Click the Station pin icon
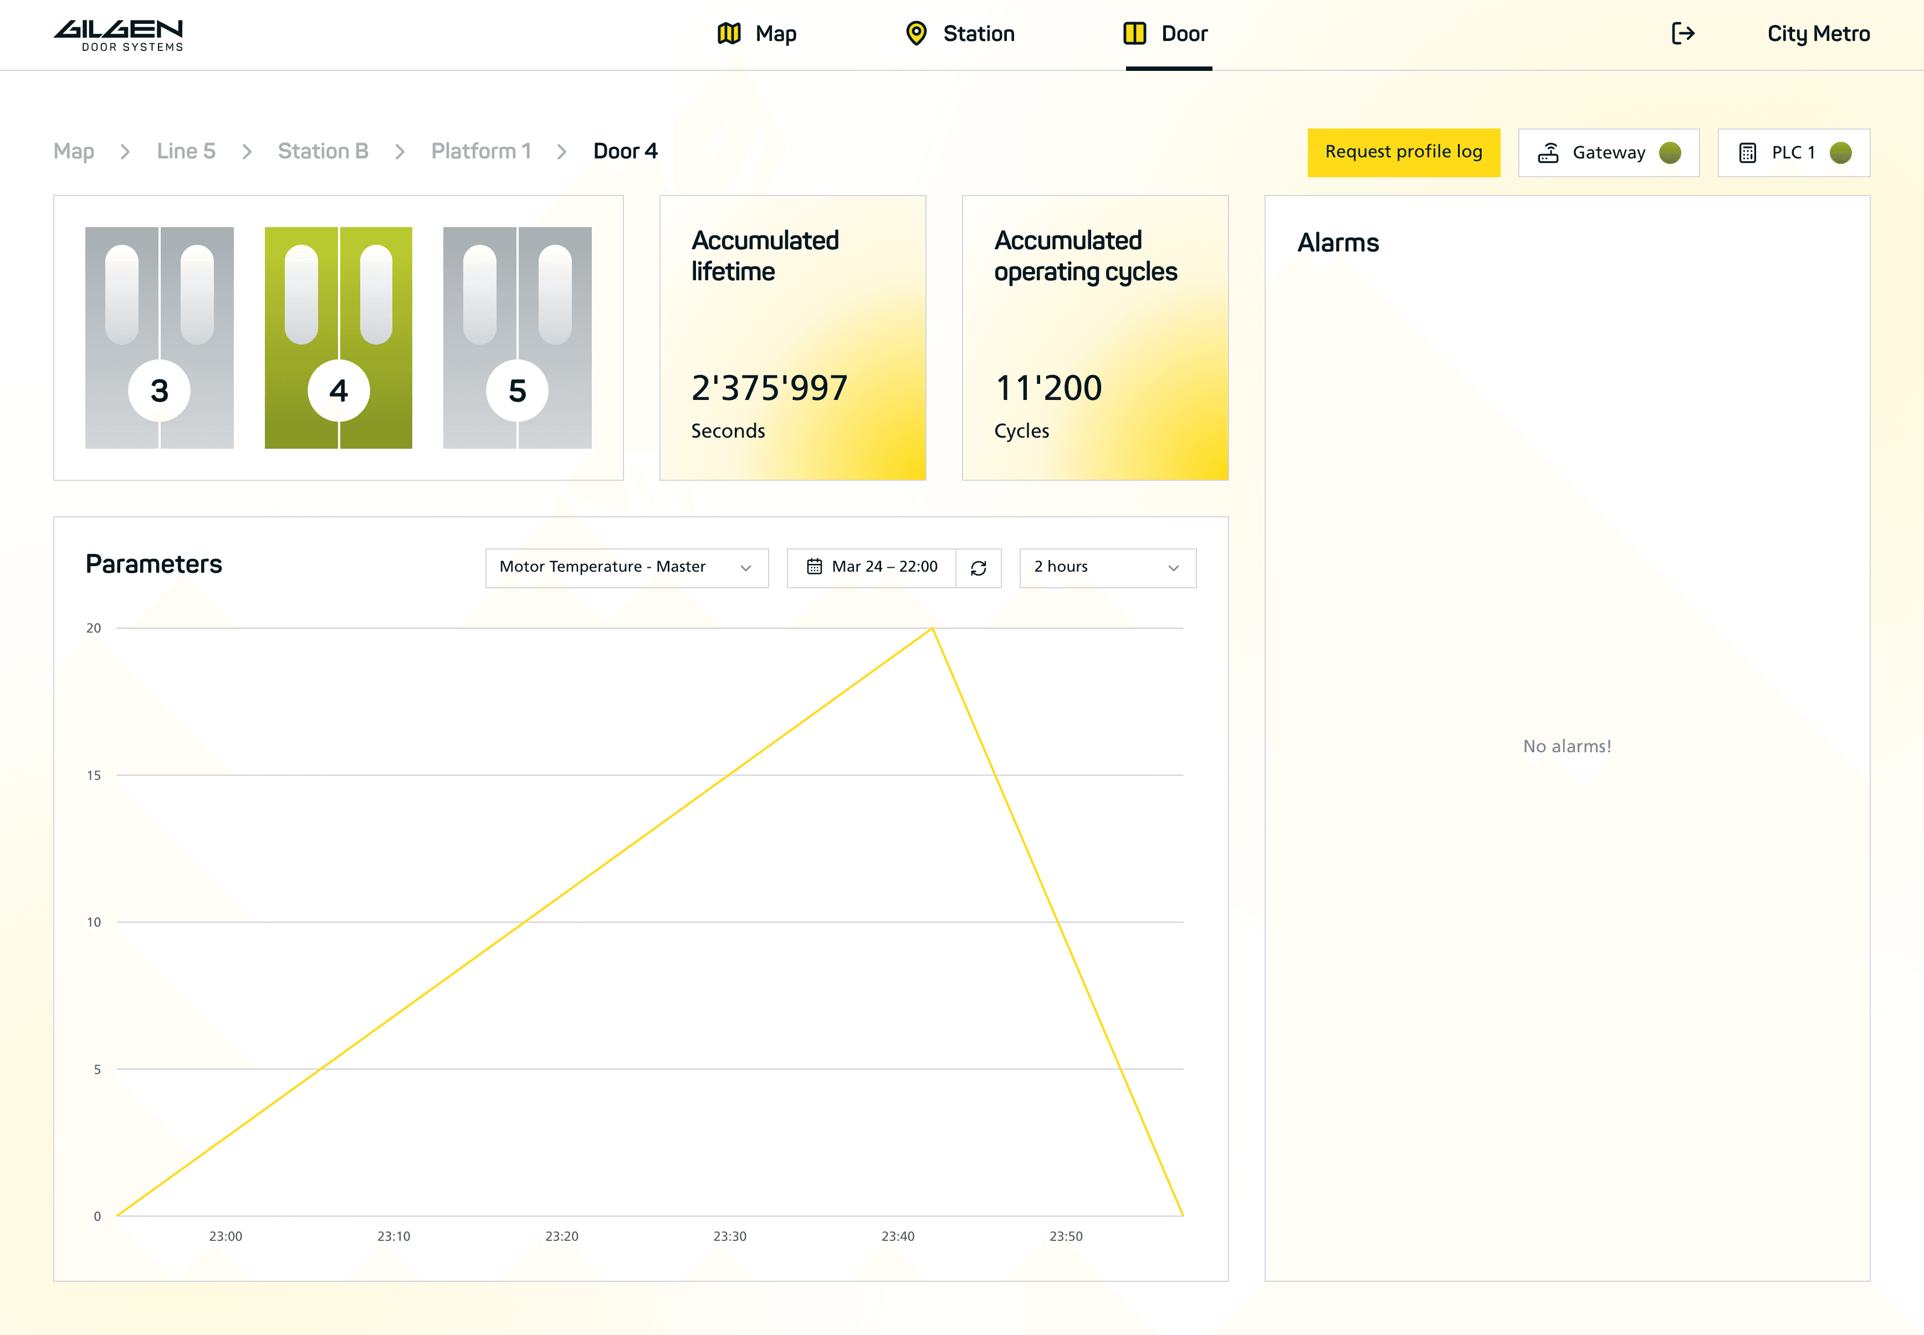The height and width of the screenshot is (1335, 1924). (x=916, y=33)
